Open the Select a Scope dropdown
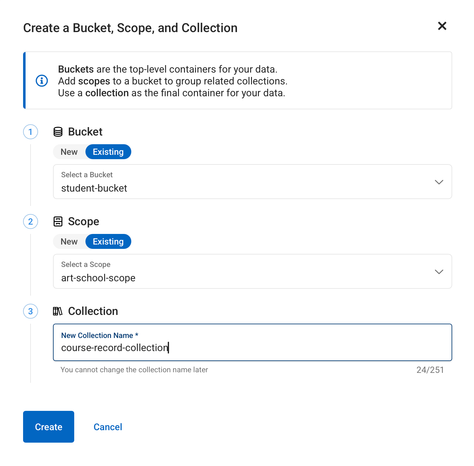This screenshot has width=474, height=466. tap(243, 272)
